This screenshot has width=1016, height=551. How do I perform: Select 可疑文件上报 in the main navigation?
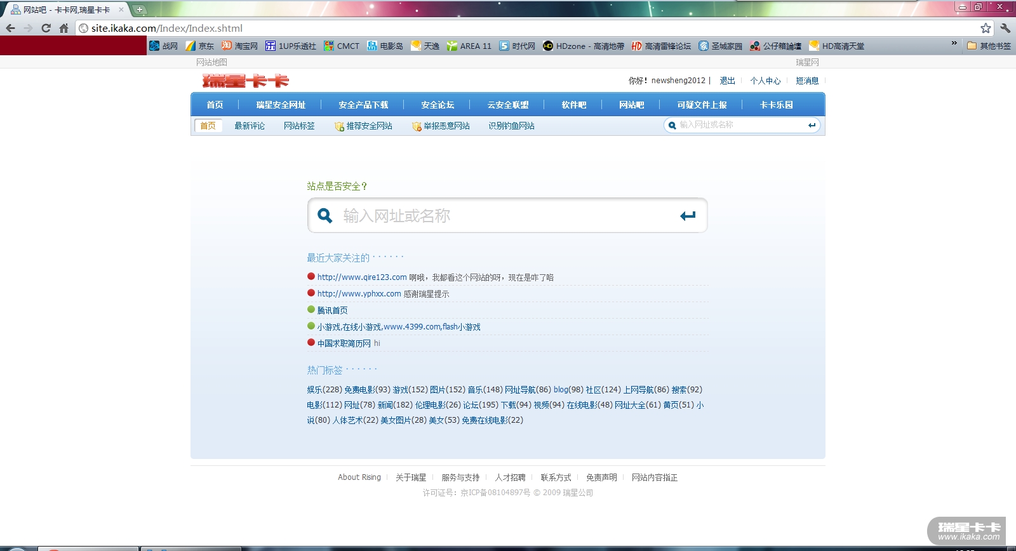click(x=702, y=105)
